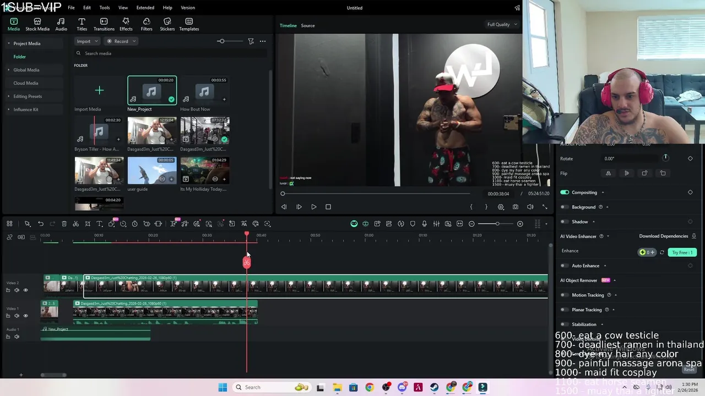Expand the Influence Kit section
This screenshot has width=705, height=396.
[x=8, y=109]
